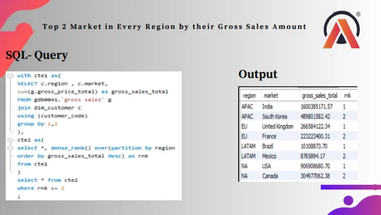Click the 'SQL- Query' heading

click(x=37, y=56)
